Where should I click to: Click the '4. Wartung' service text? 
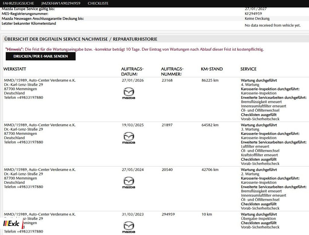[x=250, y=85]
